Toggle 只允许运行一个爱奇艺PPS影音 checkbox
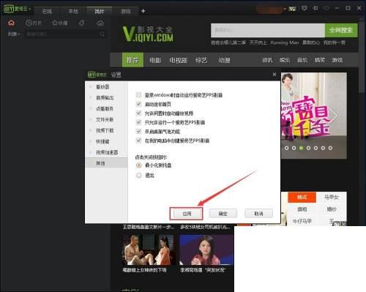 [x=138, y=122]
